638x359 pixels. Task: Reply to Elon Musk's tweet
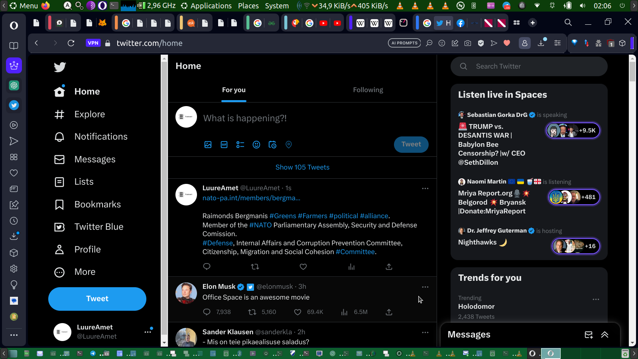click(x=207, y=312)
